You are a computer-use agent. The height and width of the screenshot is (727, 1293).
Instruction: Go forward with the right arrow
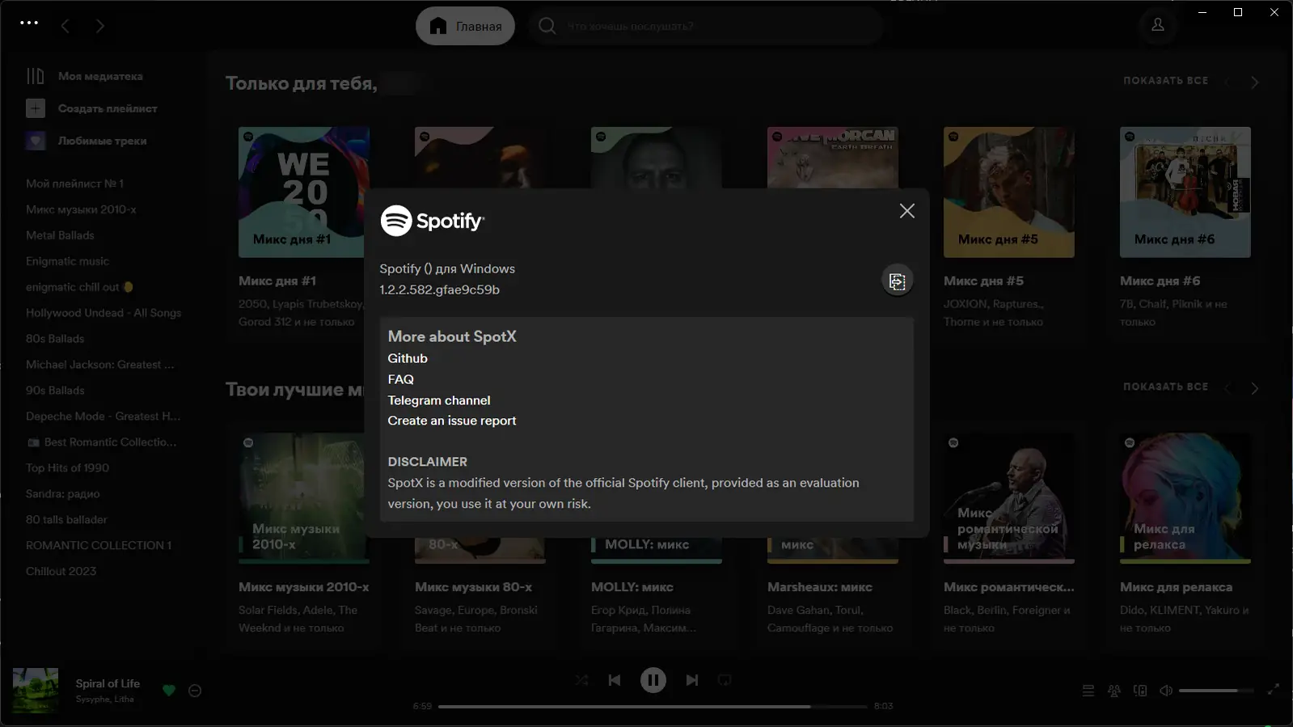100,26
